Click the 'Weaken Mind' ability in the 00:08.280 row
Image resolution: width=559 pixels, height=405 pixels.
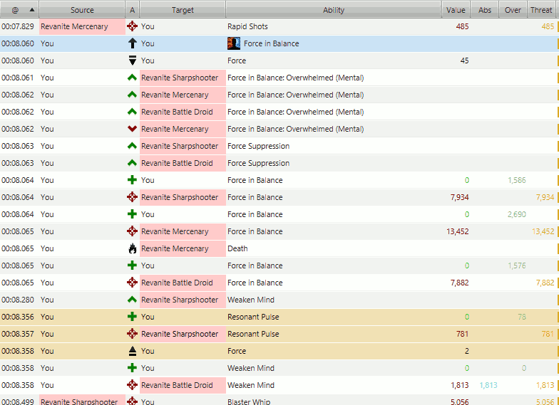point(251,300)
